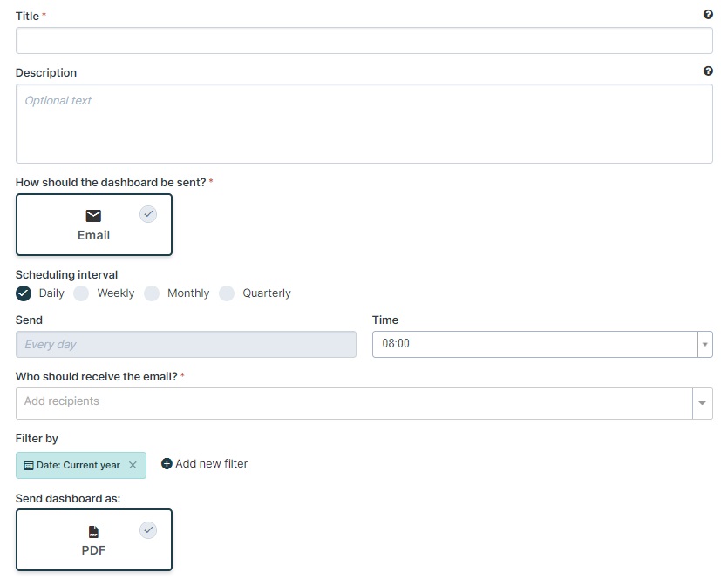
Task: Select the PDF format card
Action: [94, 540]
